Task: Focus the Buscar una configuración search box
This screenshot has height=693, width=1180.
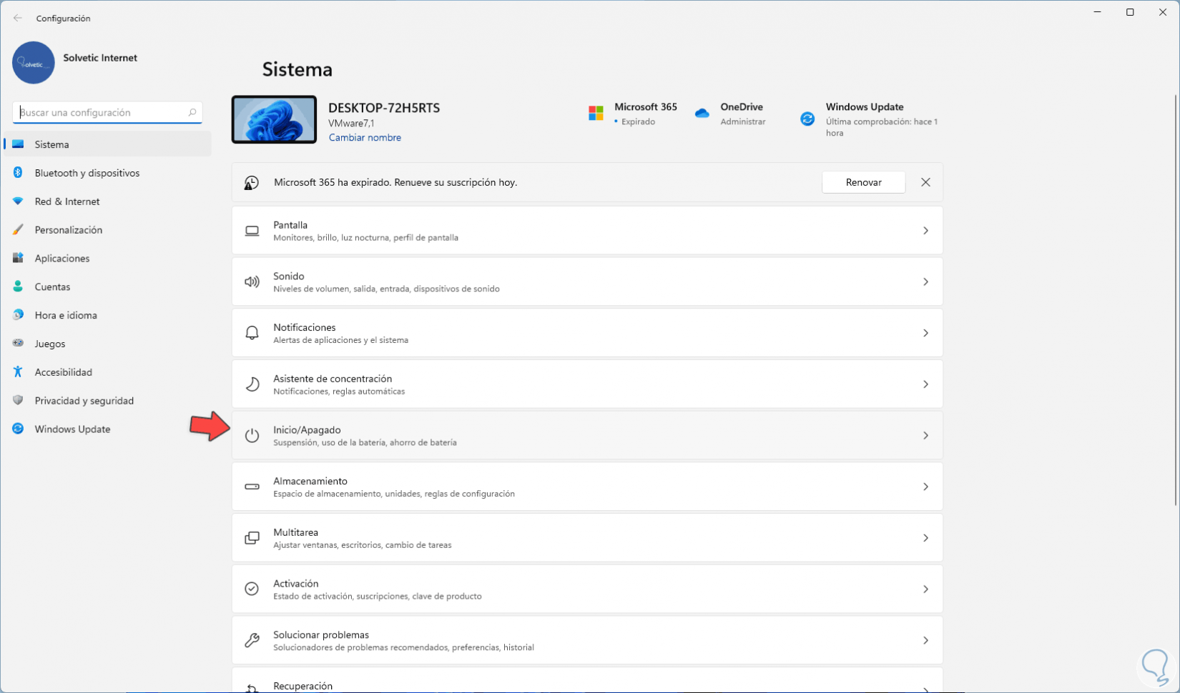Action: tap(100, 112)
